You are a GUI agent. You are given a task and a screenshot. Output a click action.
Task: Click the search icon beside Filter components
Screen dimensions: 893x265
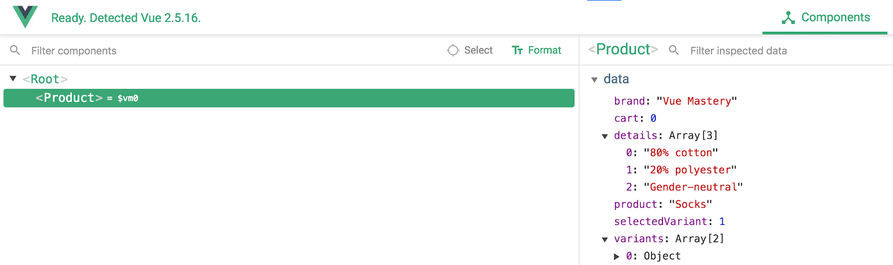15,51
